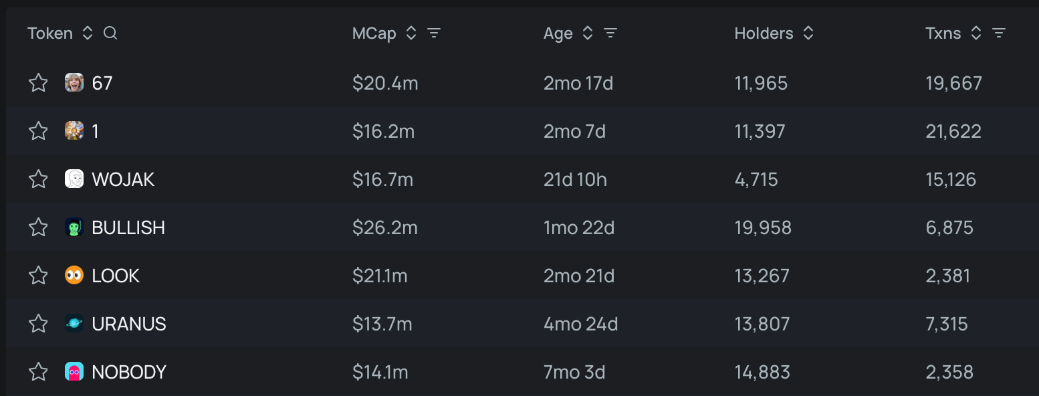Click the URANUS planet token icon
Image resolution: width=1039 pixels, height=396 pixels.
tap(74, 324)
